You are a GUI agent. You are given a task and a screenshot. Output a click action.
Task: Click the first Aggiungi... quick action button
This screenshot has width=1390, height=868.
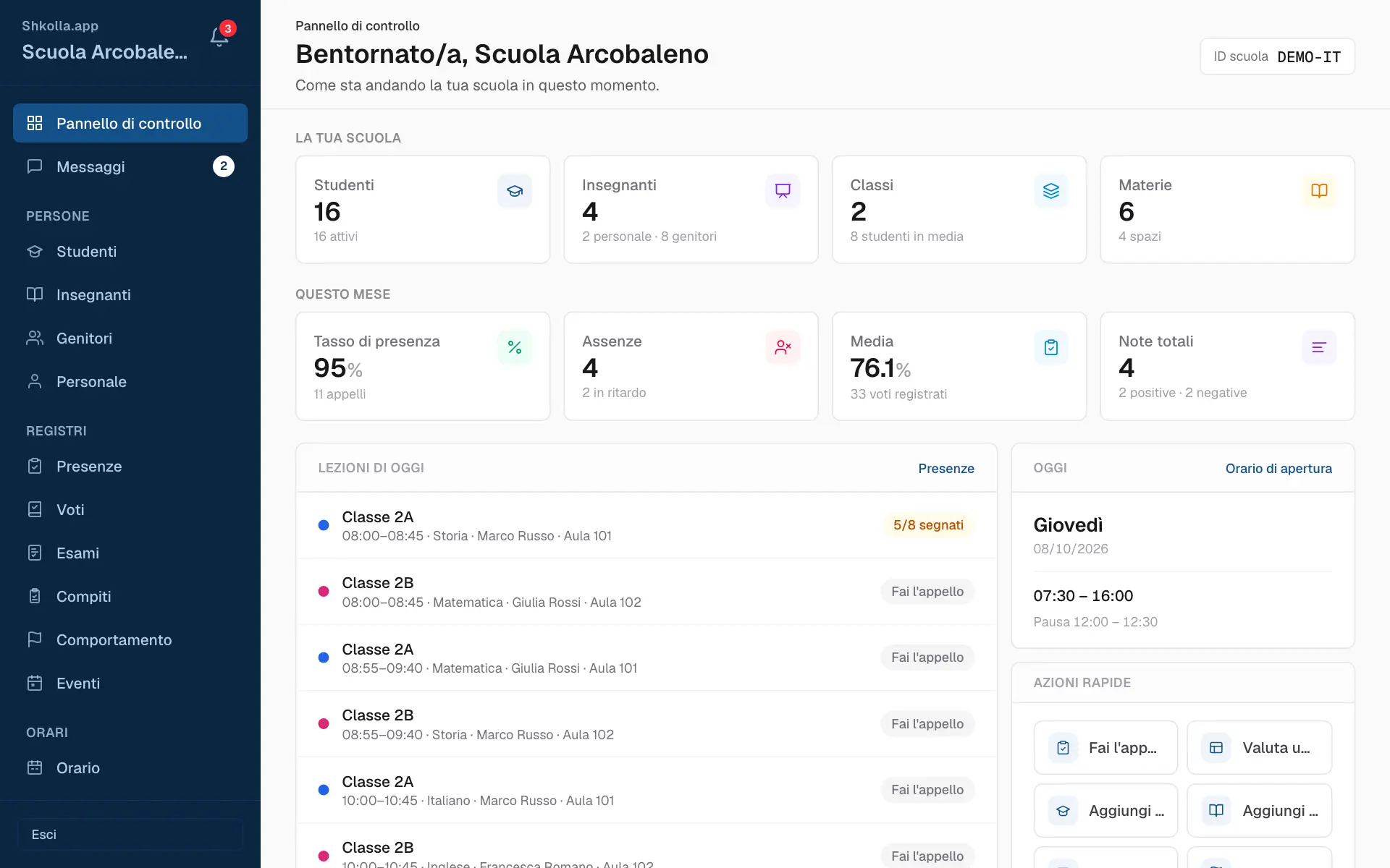click(1105, 811)
